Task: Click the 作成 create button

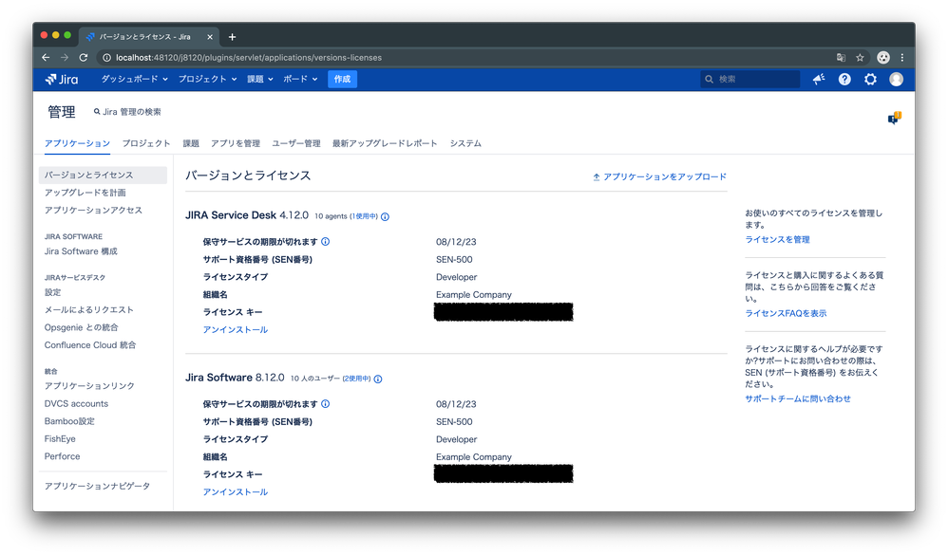Action: coord(342,79)
